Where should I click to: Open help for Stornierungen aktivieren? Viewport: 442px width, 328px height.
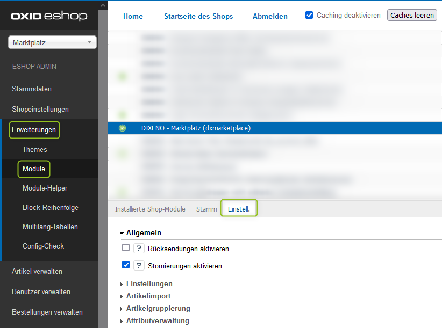(x=139, y=266)
